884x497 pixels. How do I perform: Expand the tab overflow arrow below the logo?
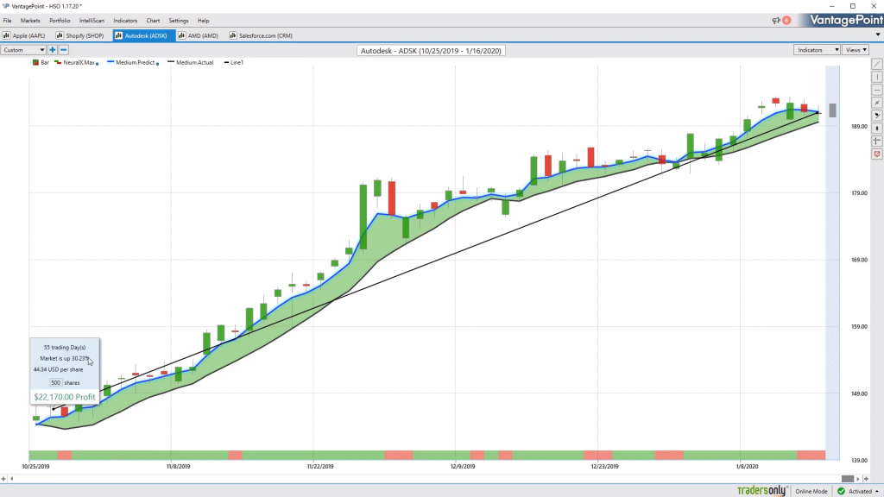point(878,35)
